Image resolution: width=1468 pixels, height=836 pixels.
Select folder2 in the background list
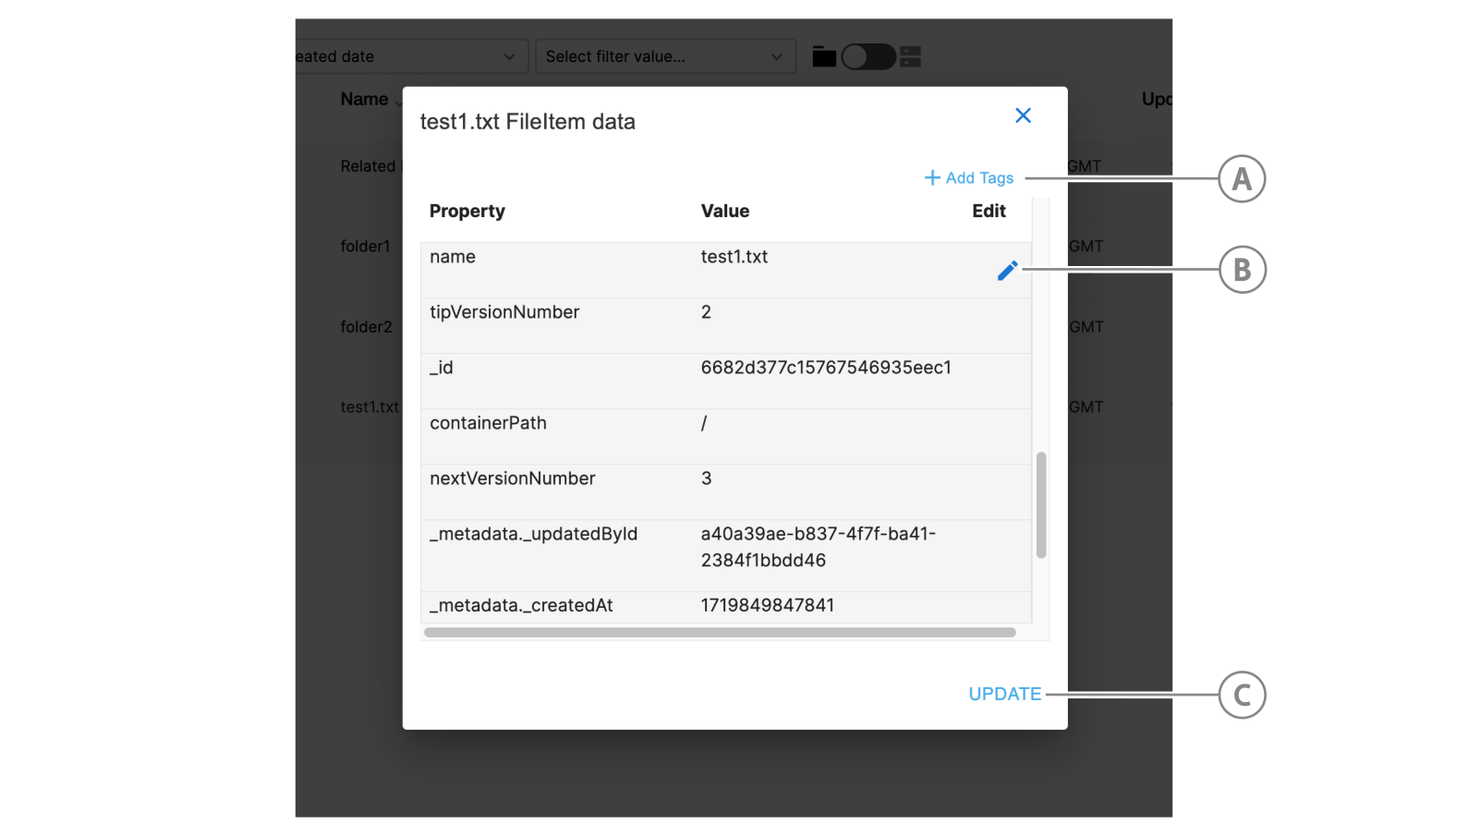point(366,327)
